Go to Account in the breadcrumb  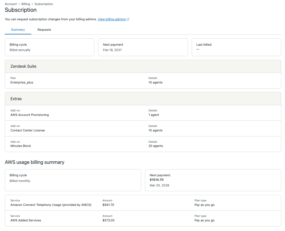[x=11, y=4]
